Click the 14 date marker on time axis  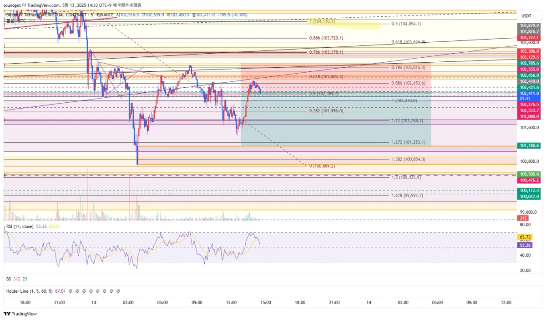[x=369, y=303]
